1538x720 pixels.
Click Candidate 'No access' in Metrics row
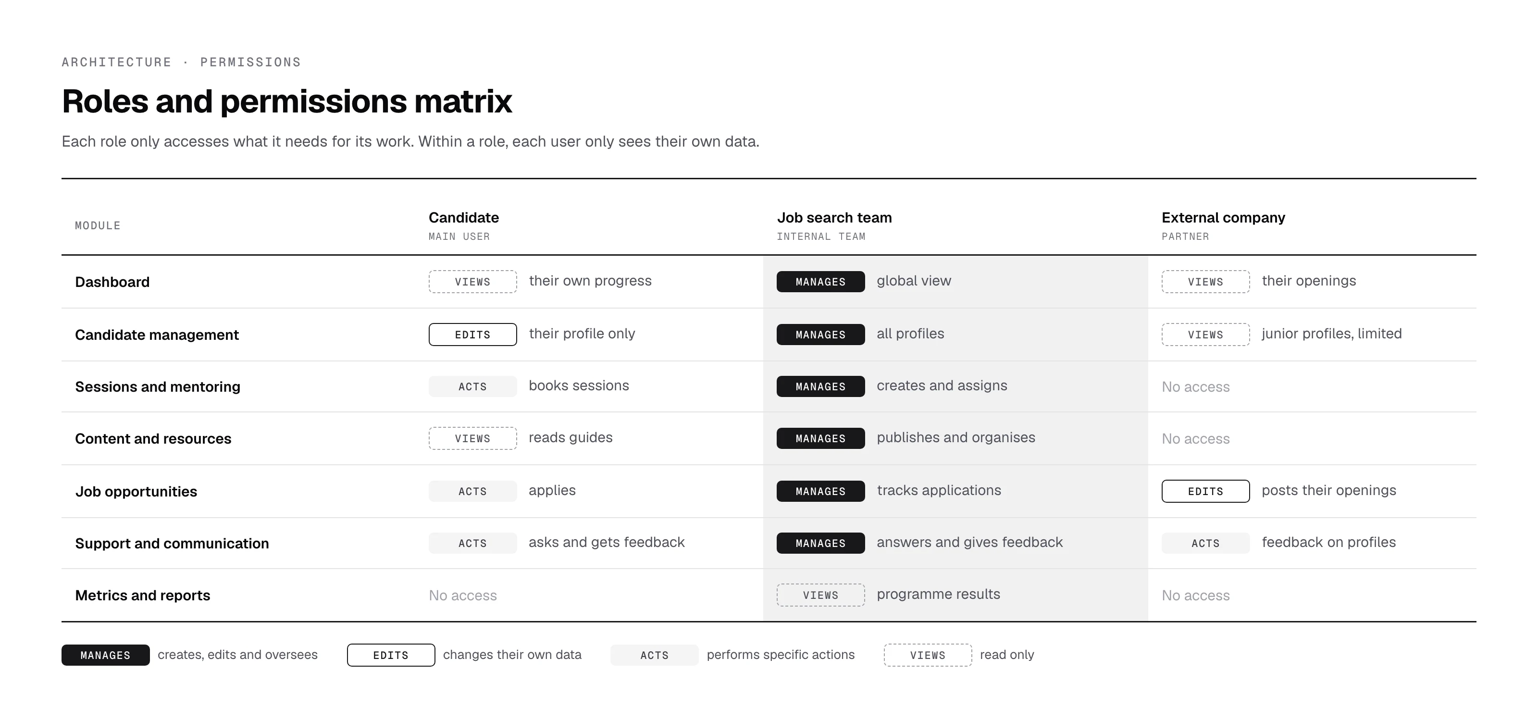(x=463, y=595)
